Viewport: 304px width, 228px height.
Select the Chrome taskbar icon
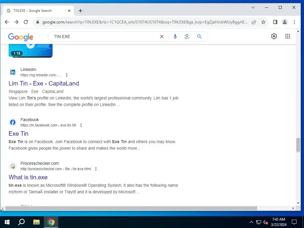51,222
